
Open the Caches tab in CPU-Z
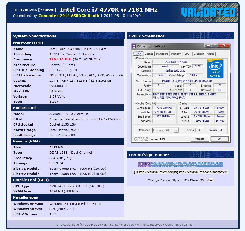click(149, 54)
